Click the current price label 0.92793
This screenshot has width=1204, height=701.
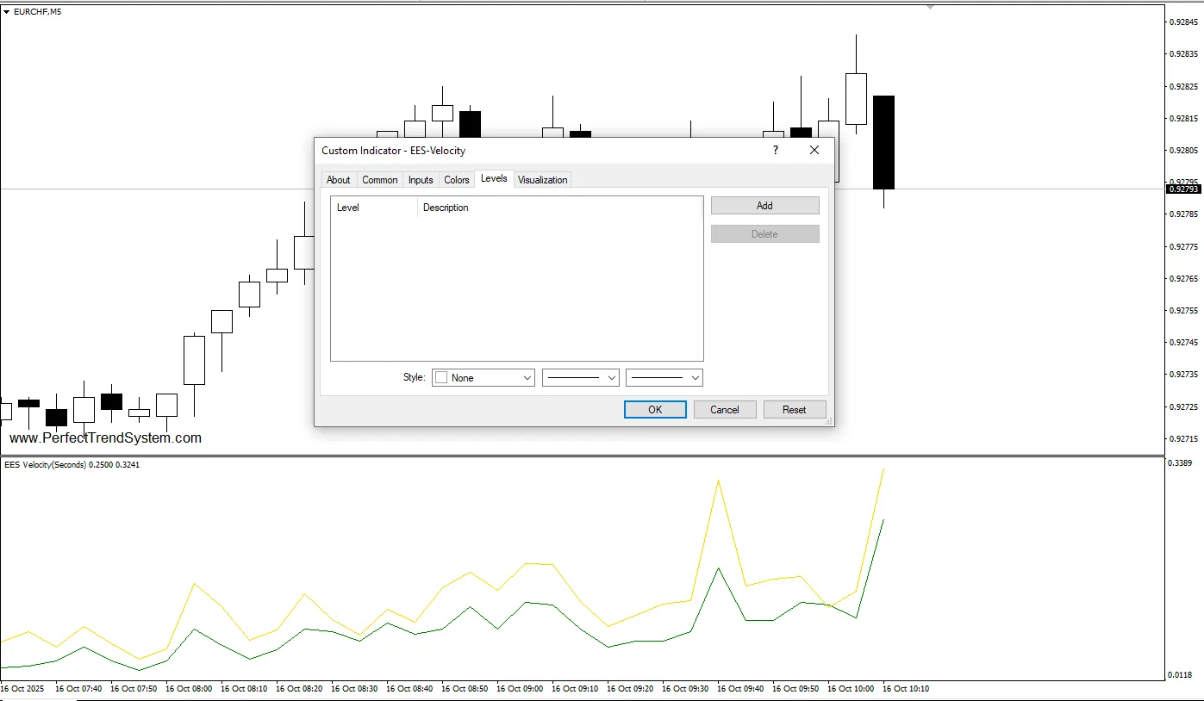1181,189
